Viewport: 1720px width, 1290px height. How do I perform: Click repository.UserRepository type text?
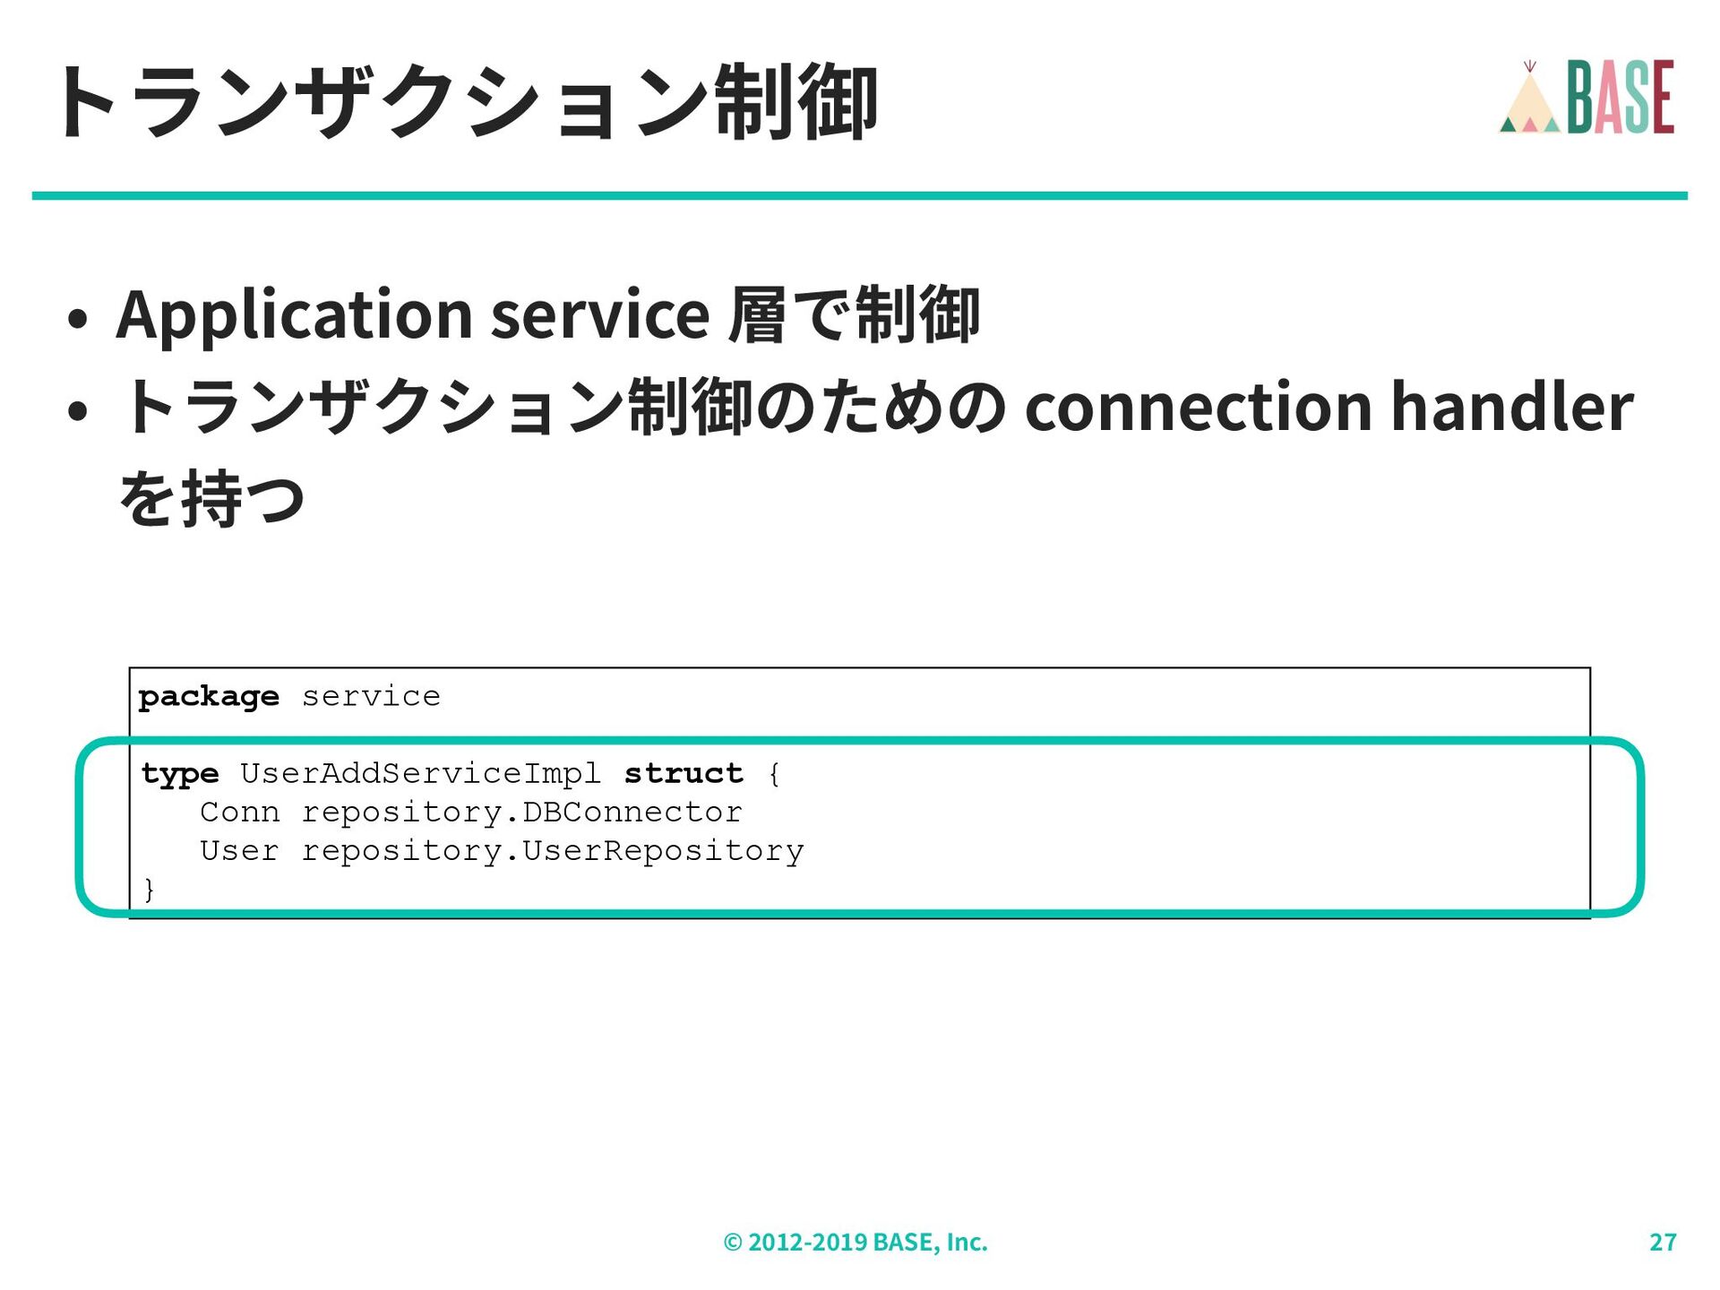tap(552, 851)
